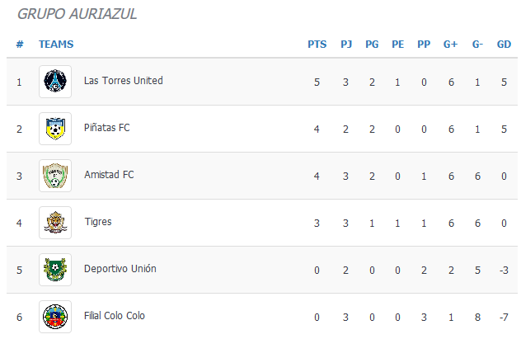Click the GRUPO AURIAZUL group title

[77, 14]
